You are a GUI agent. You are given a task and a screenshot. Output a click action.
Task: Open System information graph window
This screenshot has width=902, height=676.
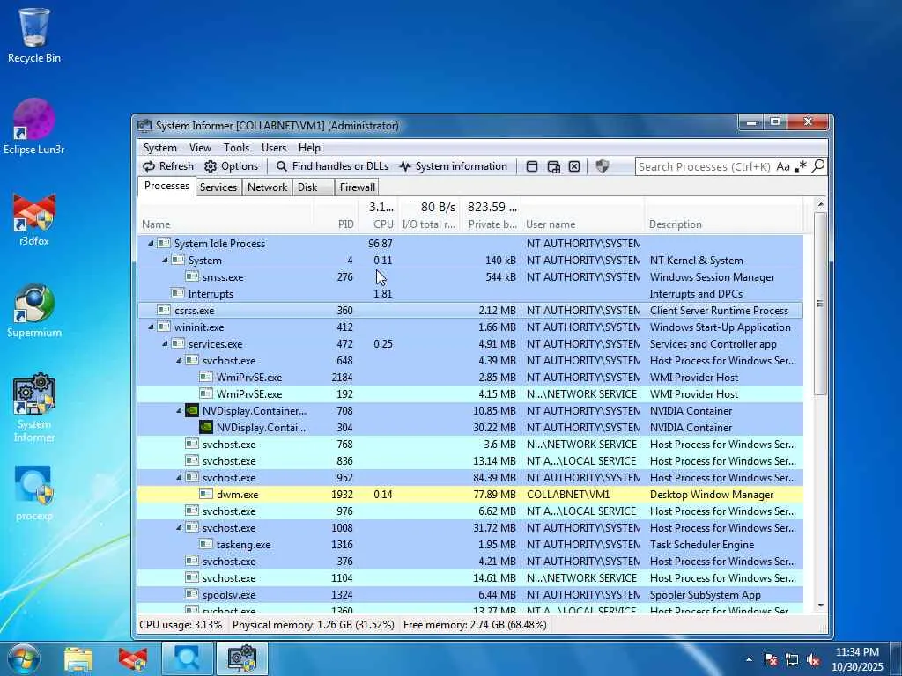pyautogui.click(x=454, y=166)
